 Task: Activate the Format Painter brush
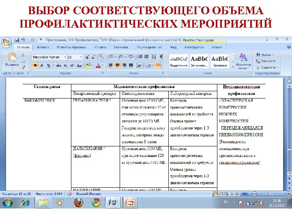pos(23,67)
